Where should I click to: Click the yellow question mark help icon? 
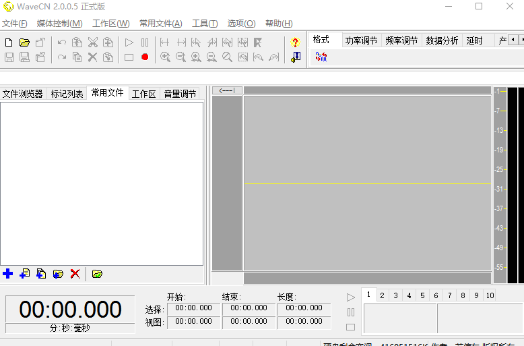[x=294, y=42]
